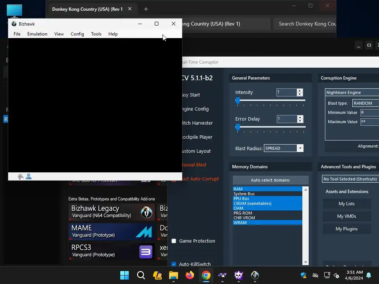The height and width of the screenshot is (284, 379).
Task: Click the Search Donkey Kong Country field
Action: [305, 24]
